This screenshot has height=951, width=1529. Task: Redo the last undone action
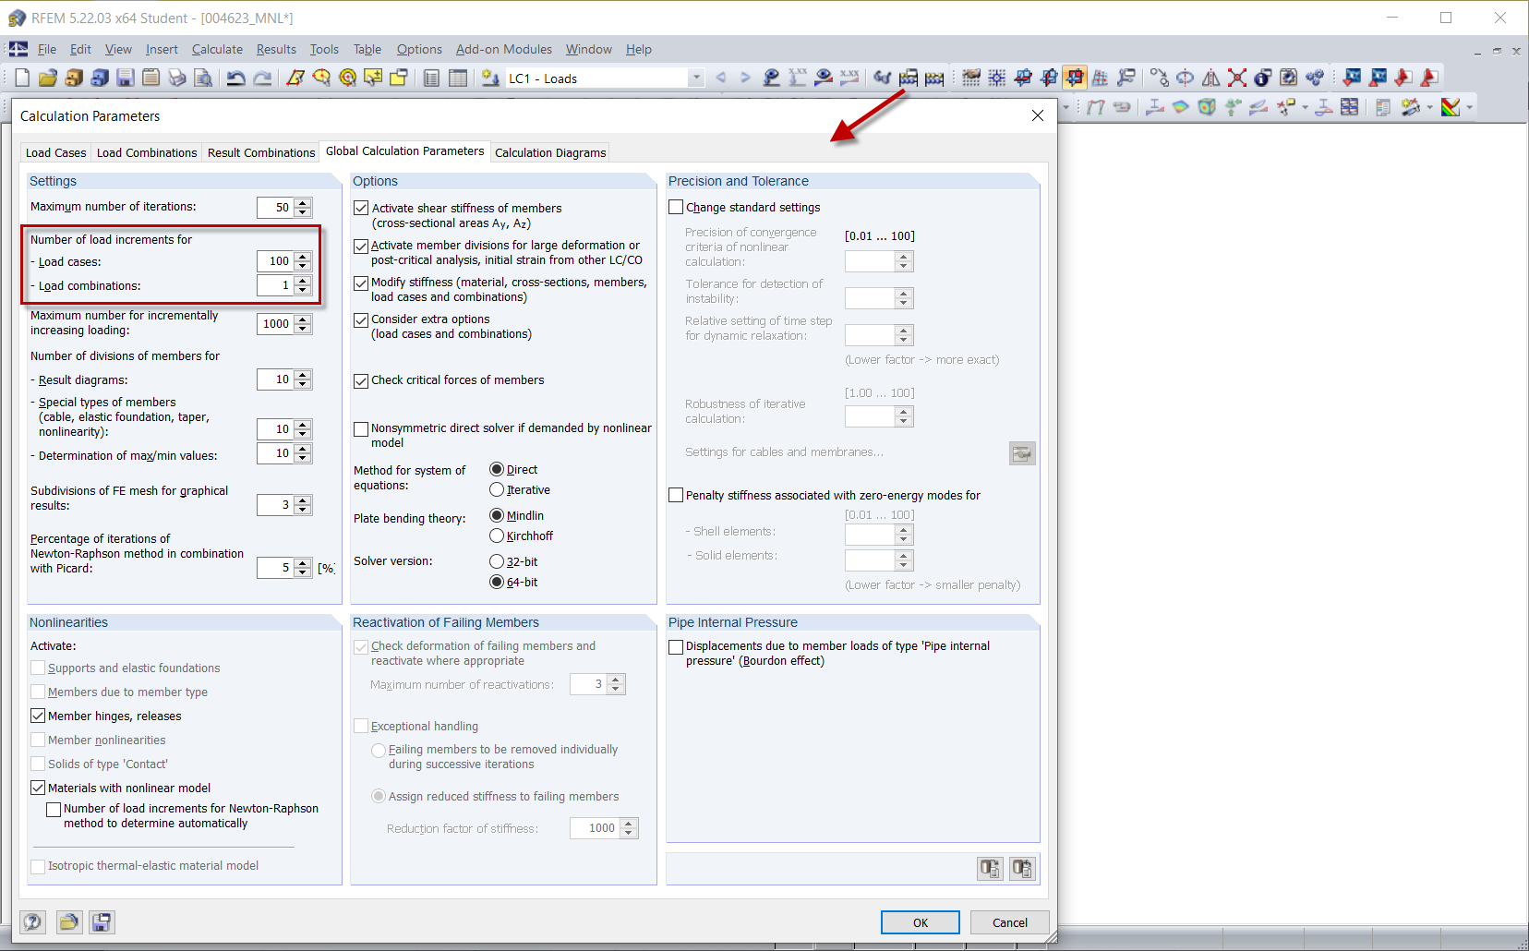click(262, 78)
